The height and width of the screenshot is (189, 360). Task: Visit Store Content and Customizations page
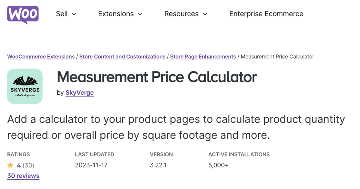[122, 57]
